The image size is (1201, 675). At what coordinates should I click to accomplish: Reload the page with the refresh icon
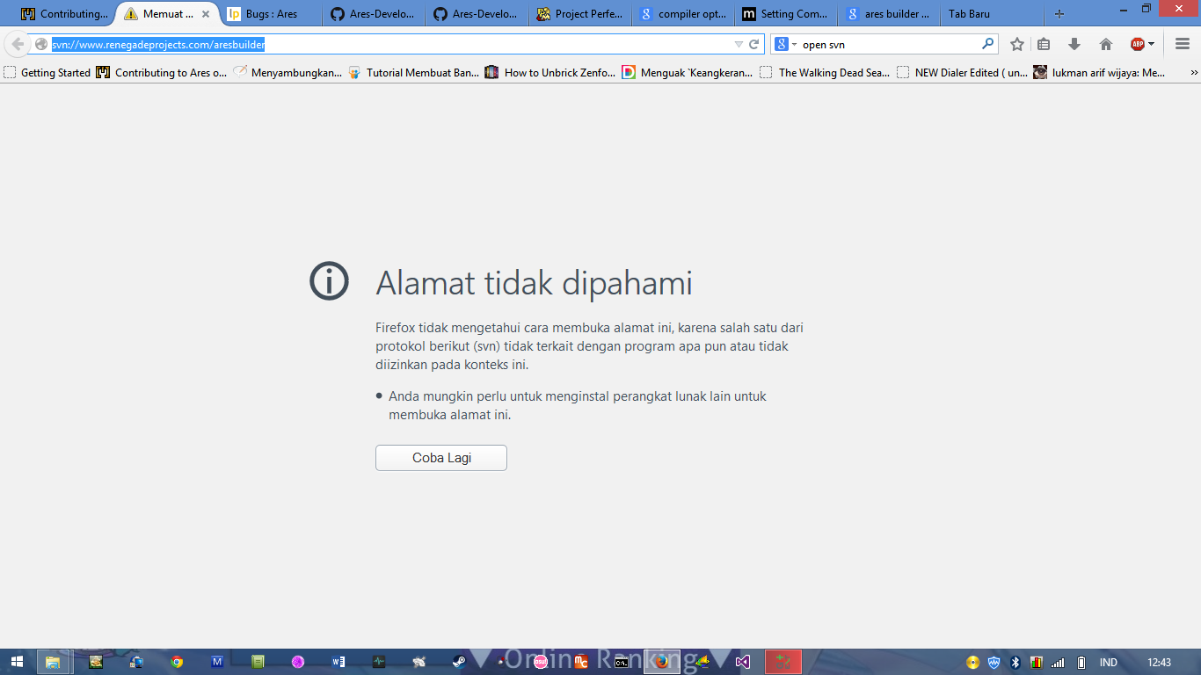coord(754,45)
